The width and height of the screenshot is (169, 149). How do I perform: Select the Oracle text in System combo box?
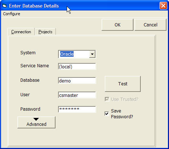(67, 54)
